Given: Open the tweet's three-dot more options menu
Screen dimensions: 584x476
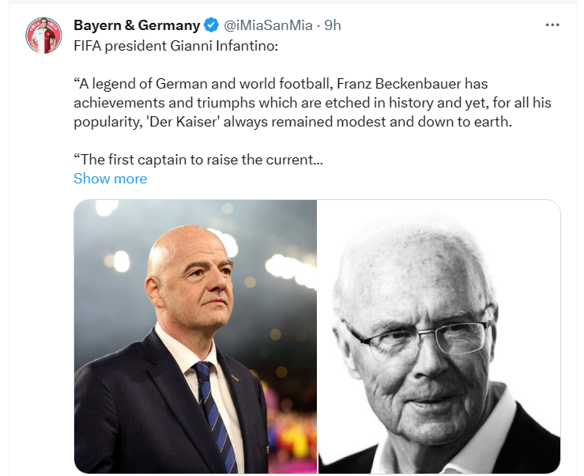Looking at the screenshot, I should pyautogui.click(x=552, y=25).
